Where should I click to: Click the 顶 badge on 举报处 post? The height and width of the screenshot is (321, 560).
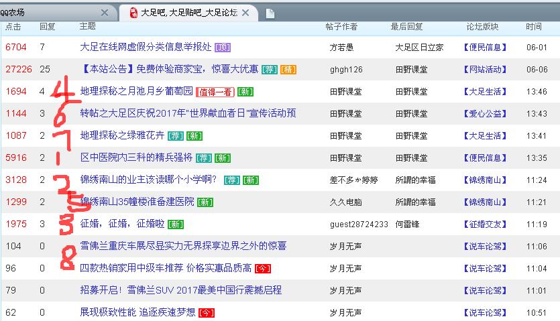click(x=223, y=48)
